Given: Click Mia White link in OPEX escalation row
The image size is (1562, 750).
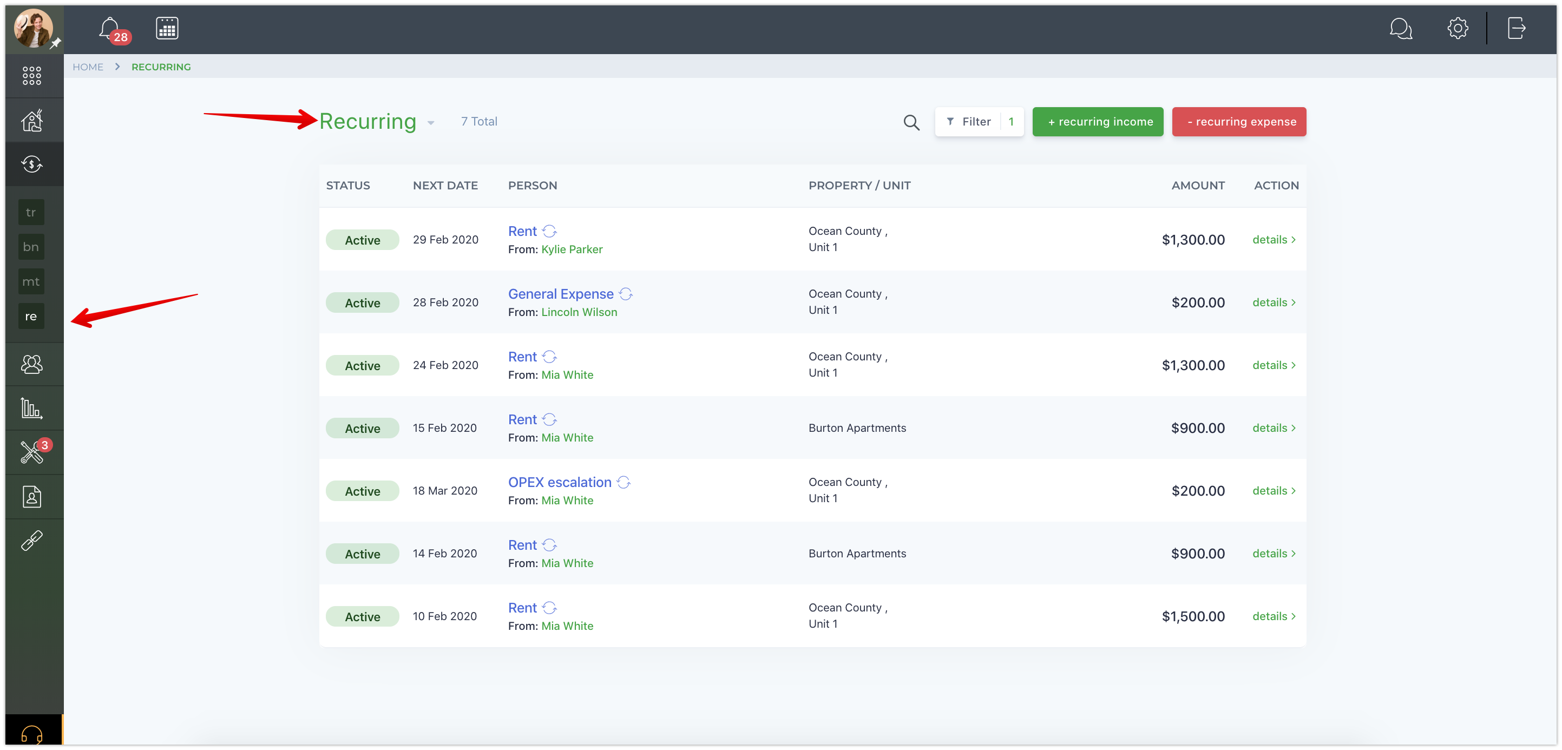Looking at the screenshot, I should [567, 500].
